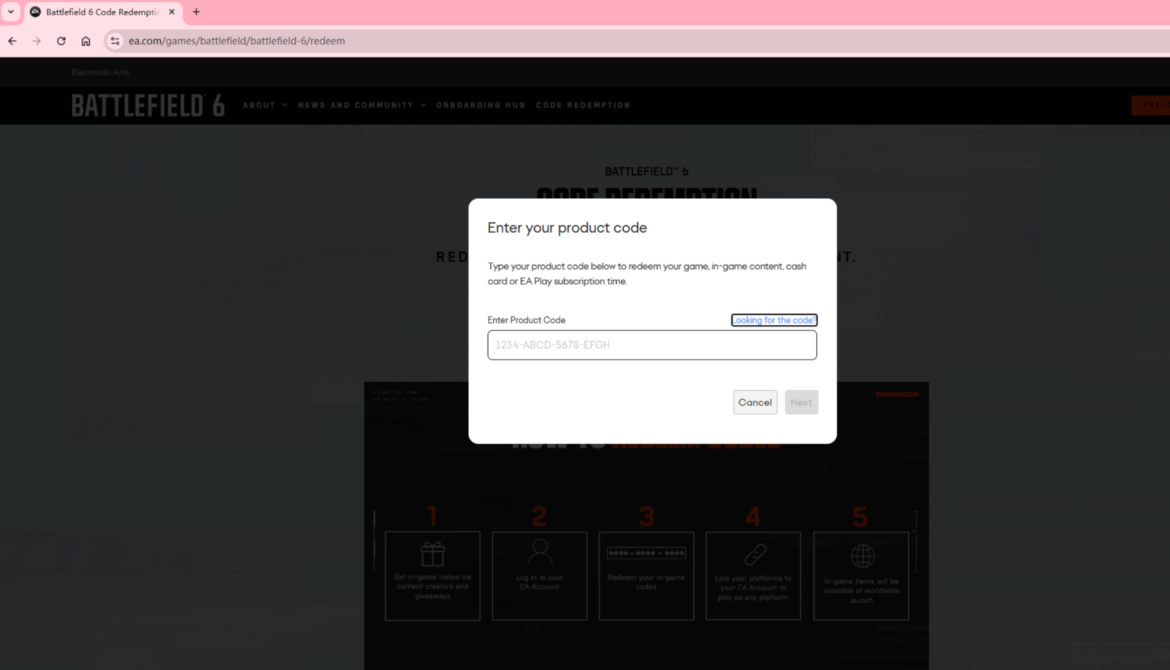Click the Cancel button in dialog
This screenshot has width=1170, height=670.
(755, 403)
